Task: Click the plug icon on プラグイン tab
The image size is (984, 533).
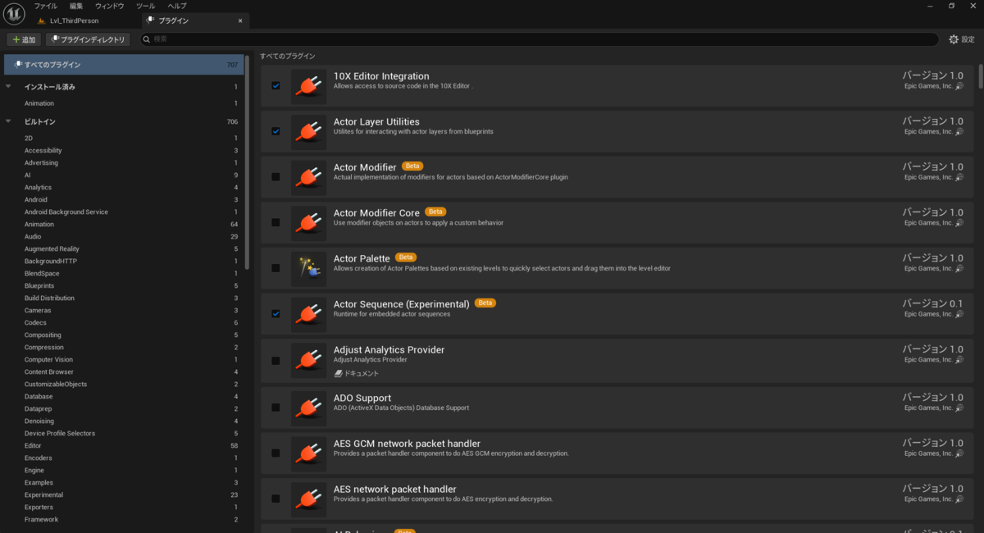Action: click(150, 20)
